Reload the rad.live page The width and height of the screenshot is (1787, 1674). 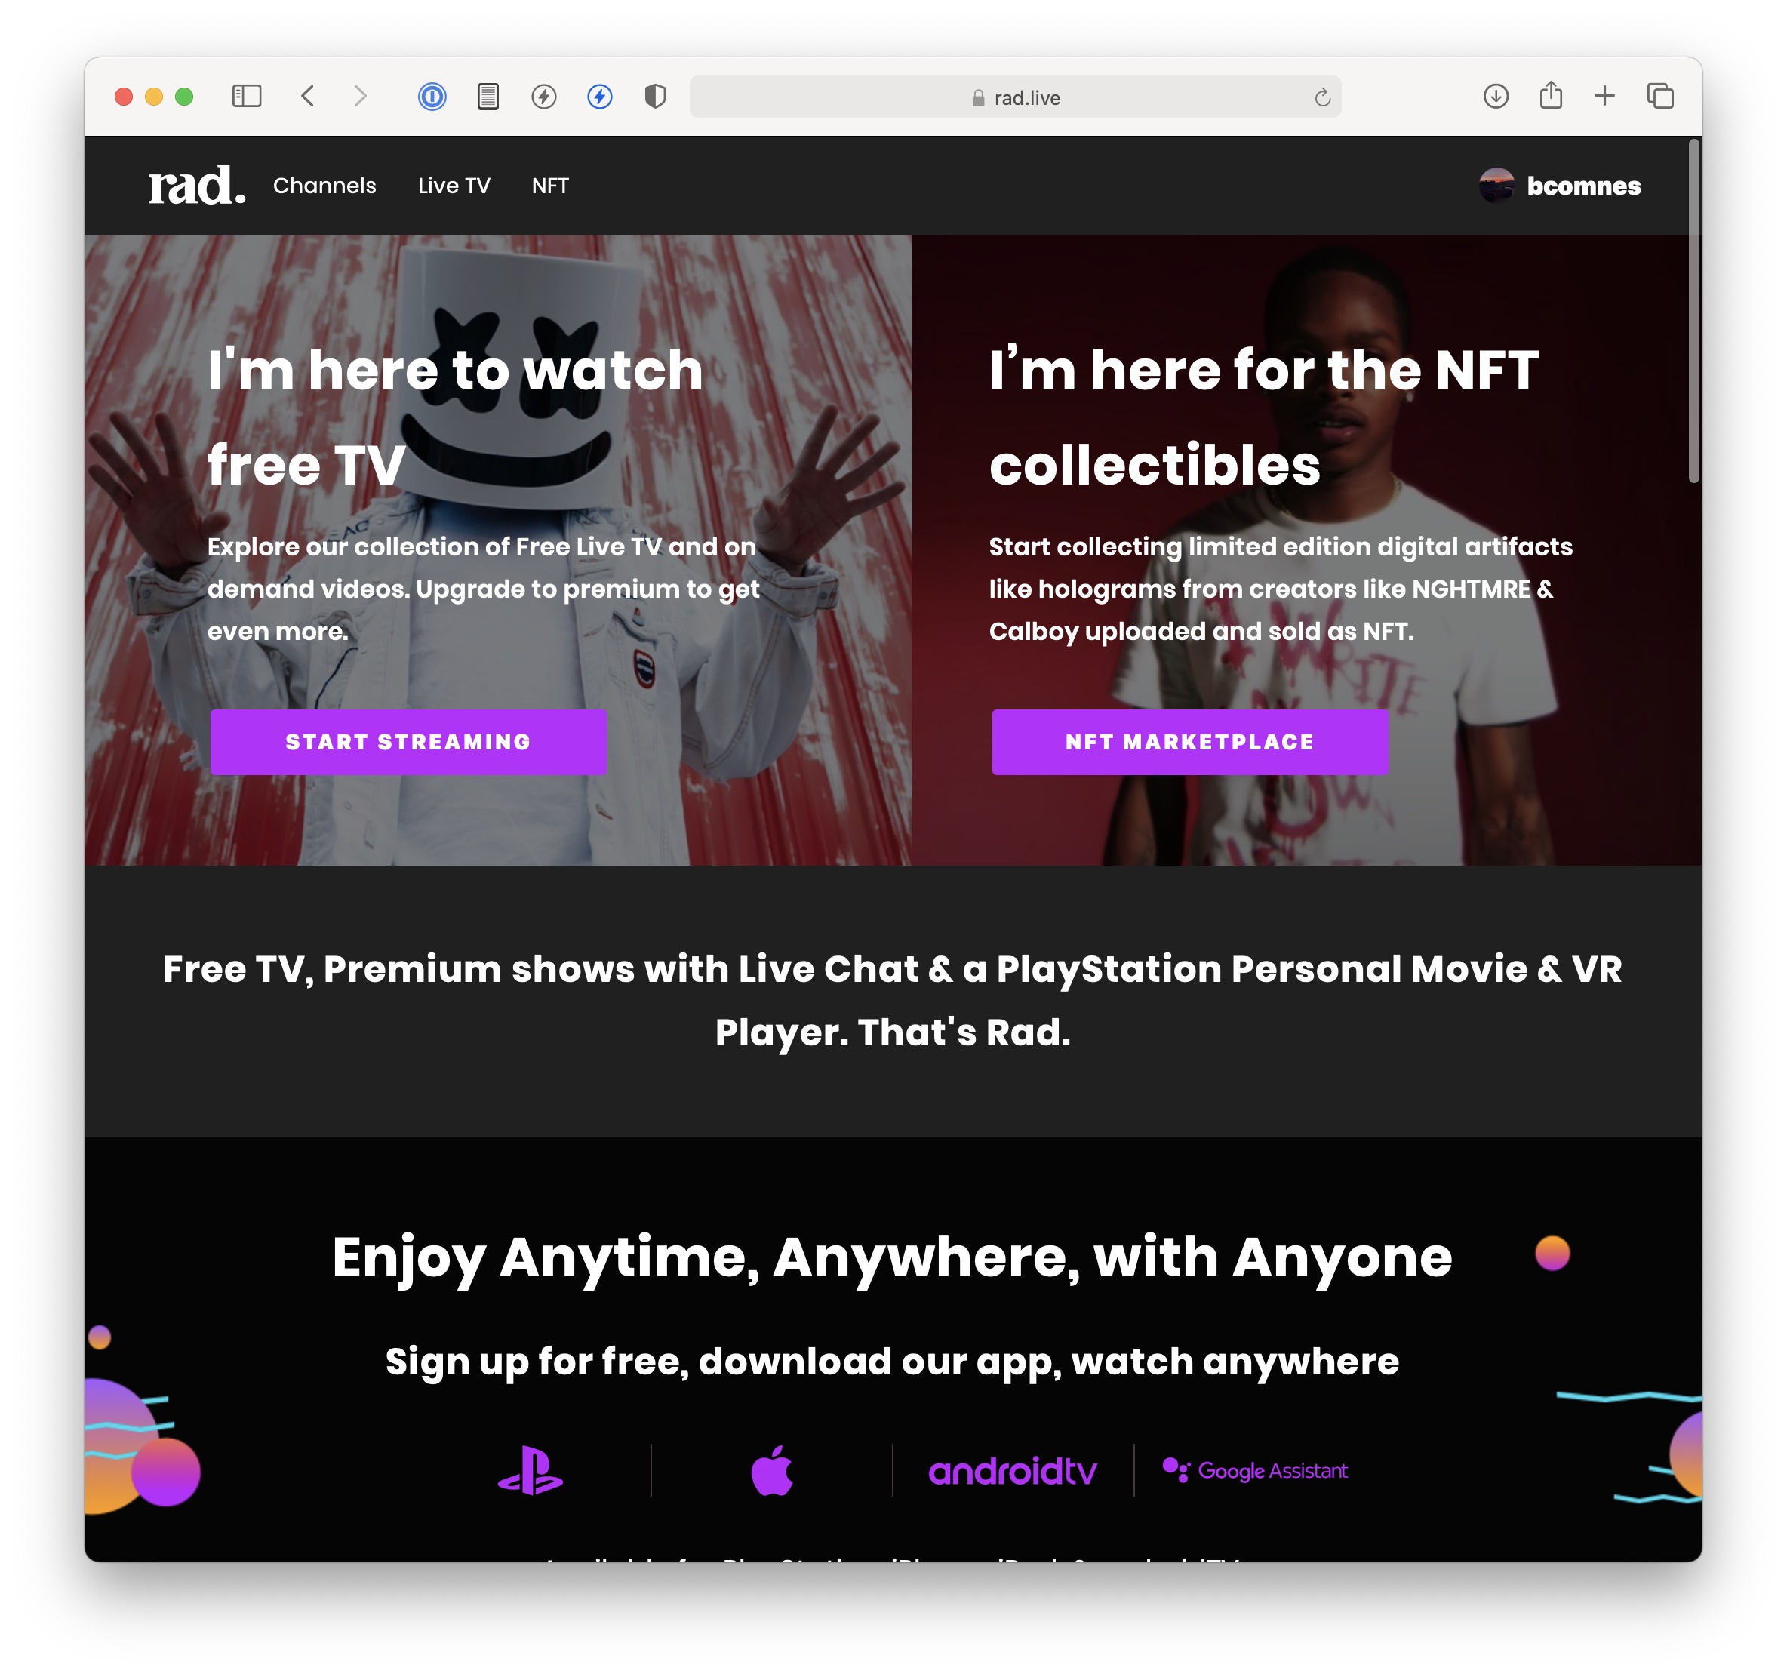tap(1322, 97)
